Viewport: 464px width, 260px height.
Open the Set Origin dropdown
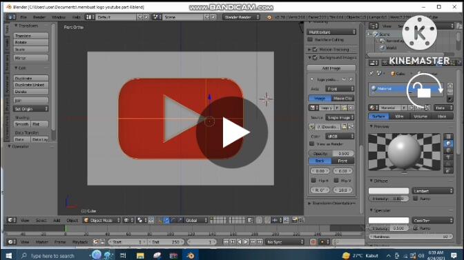click(31, 109)
